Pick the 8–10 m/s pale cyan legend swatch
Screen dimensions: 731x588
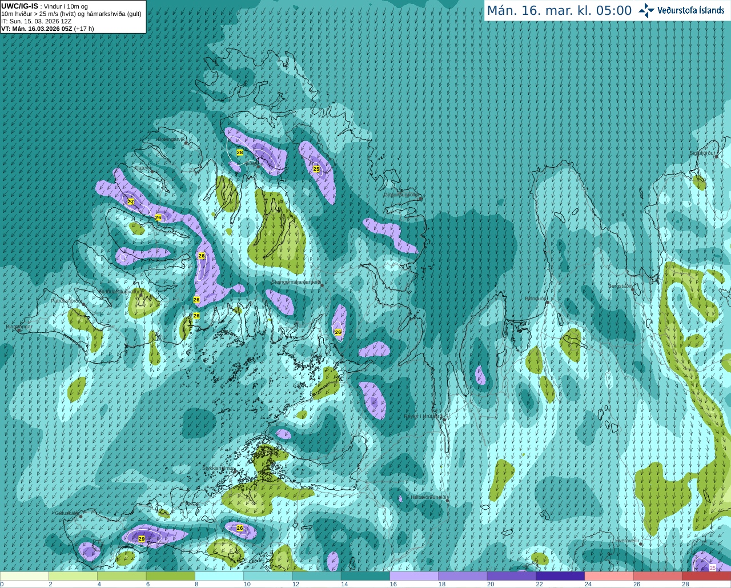pyautogui.click(x=219, y=576)
